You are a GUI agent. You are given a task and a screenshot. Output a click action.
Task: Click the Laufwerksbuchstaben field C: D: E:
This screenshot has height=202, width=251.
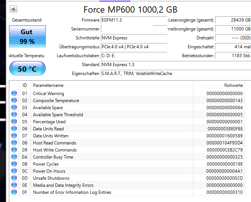point(134,56)
